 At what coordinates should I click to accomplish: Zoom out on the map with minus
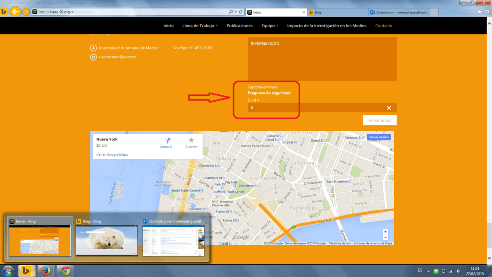tap(385, 238)
